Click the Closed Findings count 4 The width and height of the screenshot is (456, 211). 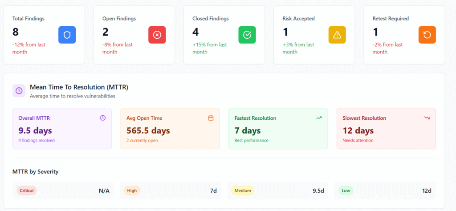pos(195,32)
